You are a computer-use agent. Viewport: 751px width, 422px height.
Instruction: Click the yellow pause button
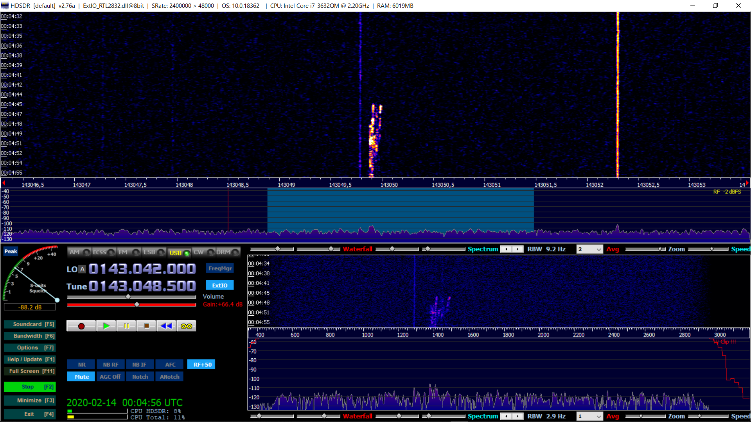point(126,326)
